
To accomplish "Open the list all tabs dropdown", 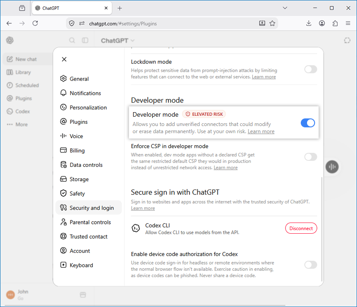I will [x=285, y=8].
